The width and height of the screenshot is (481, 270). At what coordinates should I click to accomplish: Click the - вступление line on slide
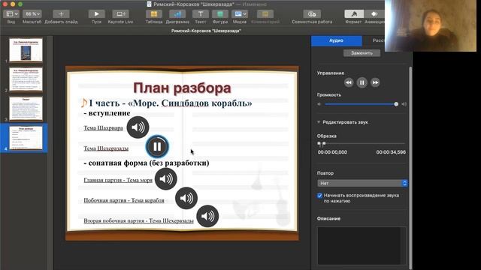107,113
